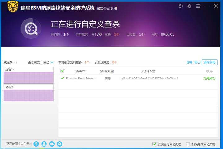
Task: Close the Rising ESM window
Action: (x=216, y=6)
